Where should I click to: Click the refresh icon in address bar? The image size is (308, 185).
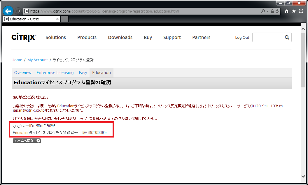coord(277,11)
